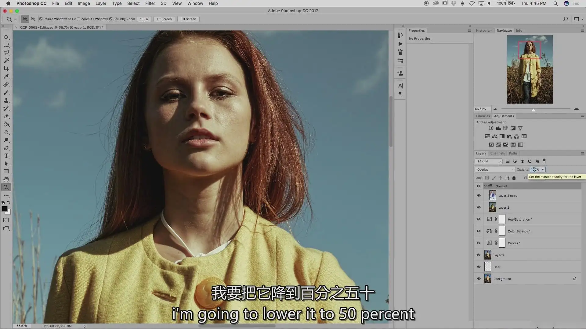
Task: Open the Character panel icon
Action: point(400,86)
